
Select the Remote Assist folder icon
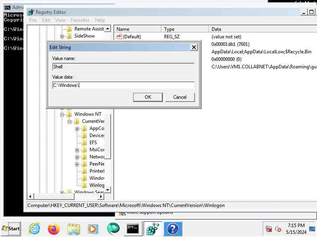(x=69, y=29)
